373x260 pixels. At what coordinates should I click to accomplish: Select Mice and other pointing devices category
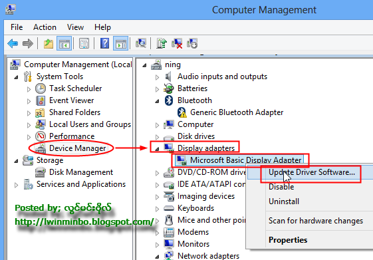click(211, 220)
